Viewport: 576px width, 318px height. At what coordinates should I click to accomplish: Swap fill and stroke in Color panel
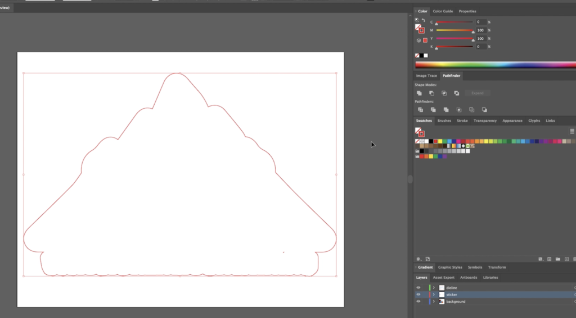point(424,21)
